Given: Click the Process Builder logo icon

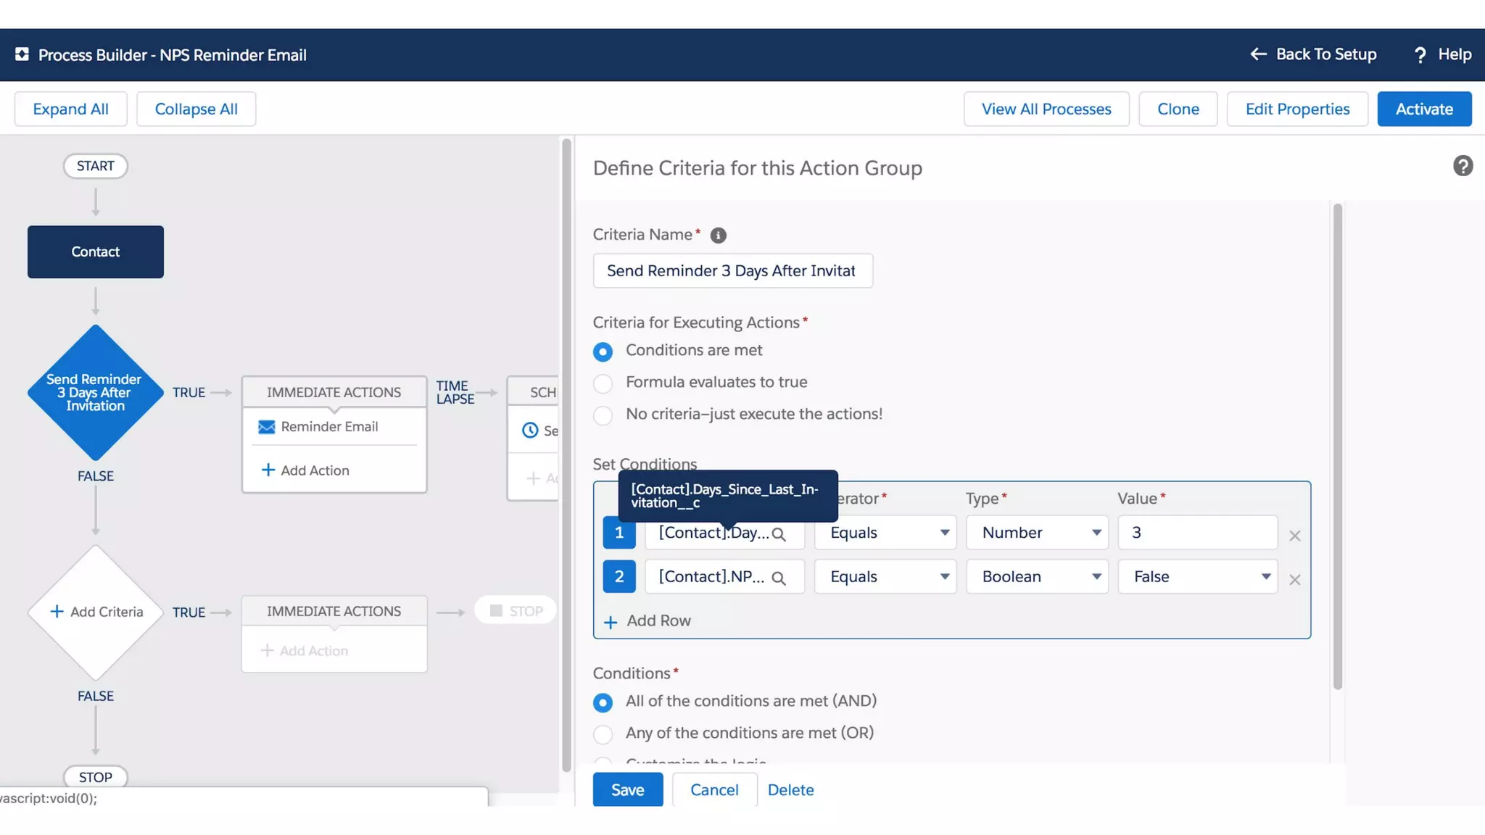Looking at the screenshot, I should [x=22, y=54].
